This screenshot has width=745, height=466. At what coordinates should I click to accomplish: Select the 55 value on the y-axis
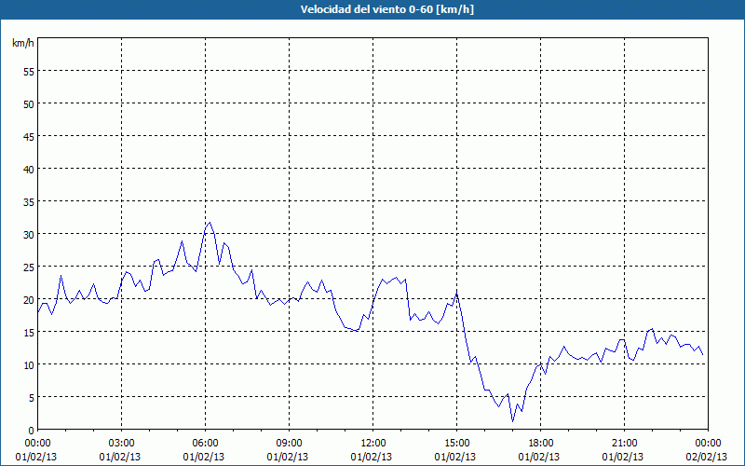coord(29,72)
